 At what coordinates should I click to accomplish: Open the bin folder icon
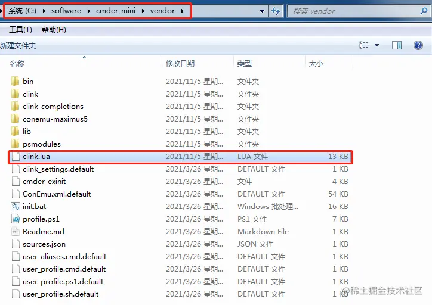[x=16, y=81]
